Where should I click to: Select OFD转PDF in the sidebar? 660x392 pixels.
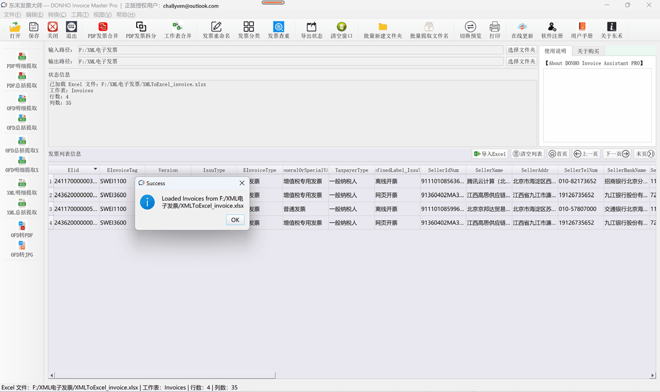pyautogui.click(x=22, y=229)
